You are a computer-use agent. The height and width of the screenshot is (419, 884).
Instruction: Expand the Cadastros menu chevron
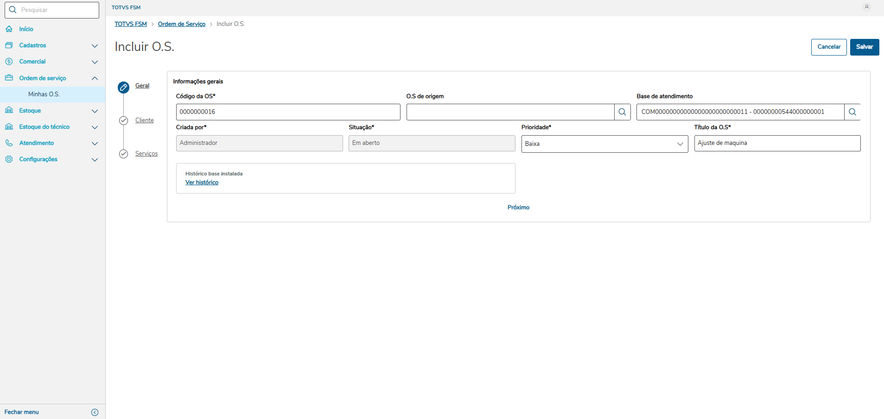point(95,46)
